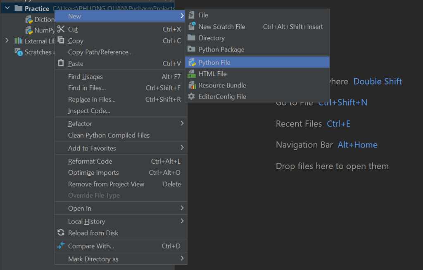Click the Reload from Disk icon
This screenshot has height=270, width=423.
(61, 233)
